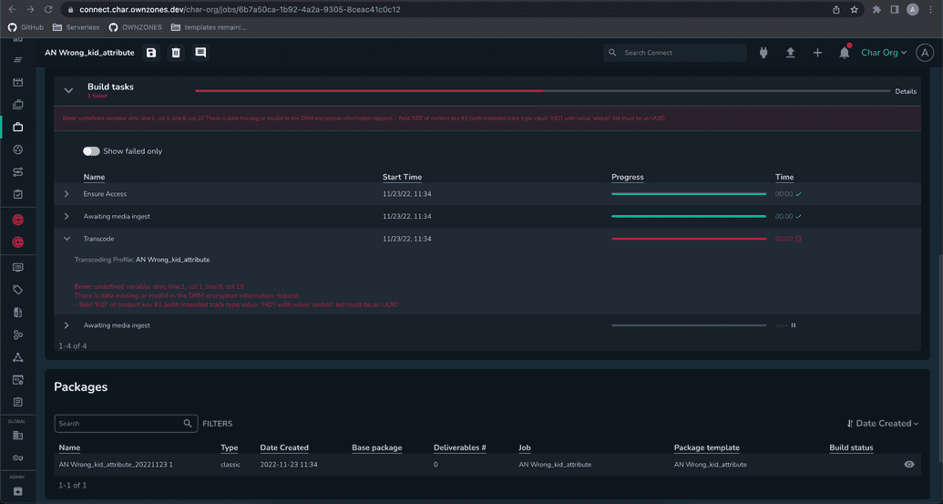This screenshot has height=504, width=943.
Task: Open the plug connections icon in header
Action: point(764,53)
